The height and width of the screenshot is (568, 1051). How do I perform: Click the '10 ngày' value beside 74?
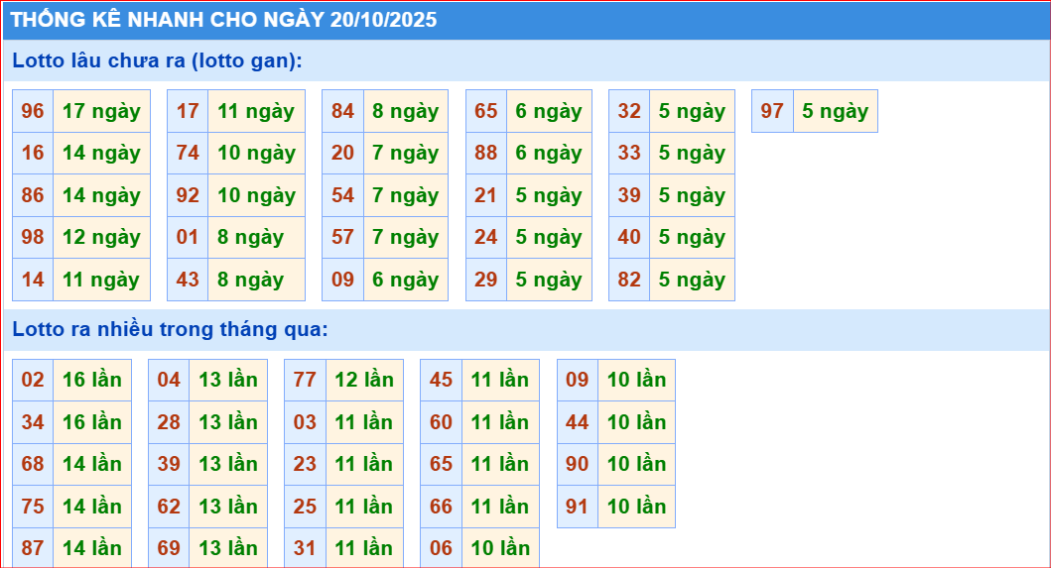pos(257,153)
